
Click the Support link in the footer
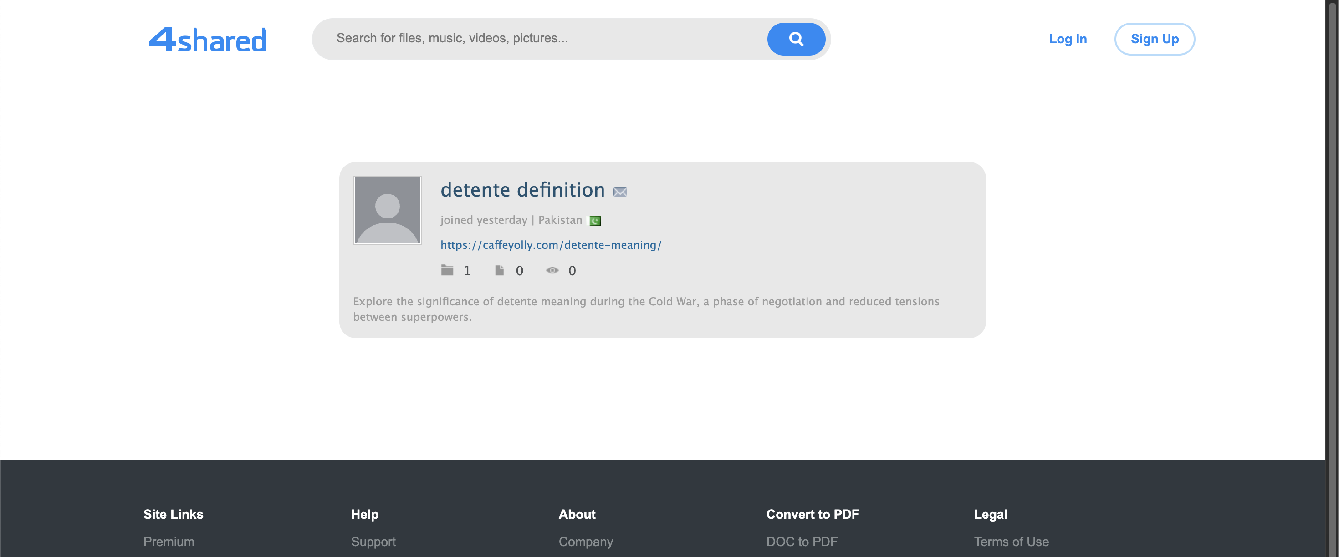click(373, 542)
